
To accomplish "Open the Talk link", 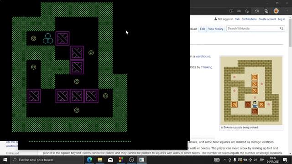I will 237,19.
